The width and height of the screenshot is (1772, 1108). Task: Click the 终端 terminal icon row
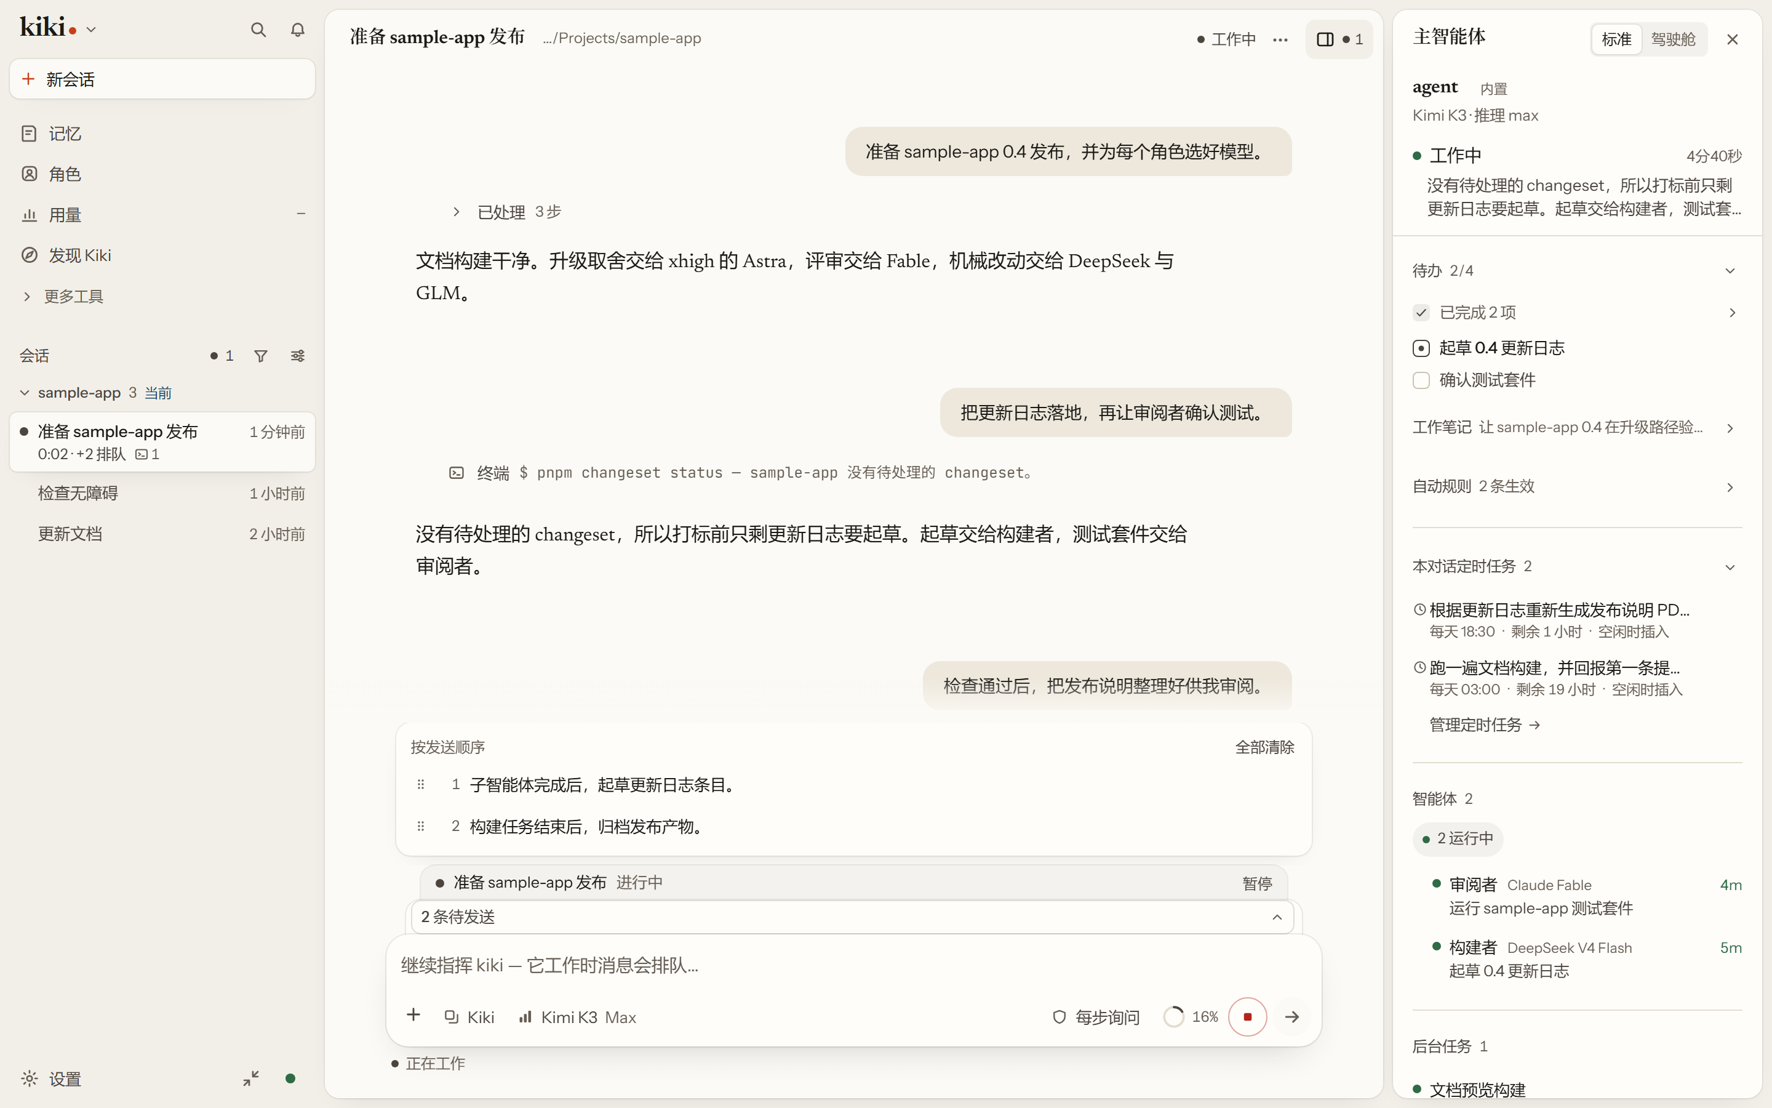pos(741,473)
